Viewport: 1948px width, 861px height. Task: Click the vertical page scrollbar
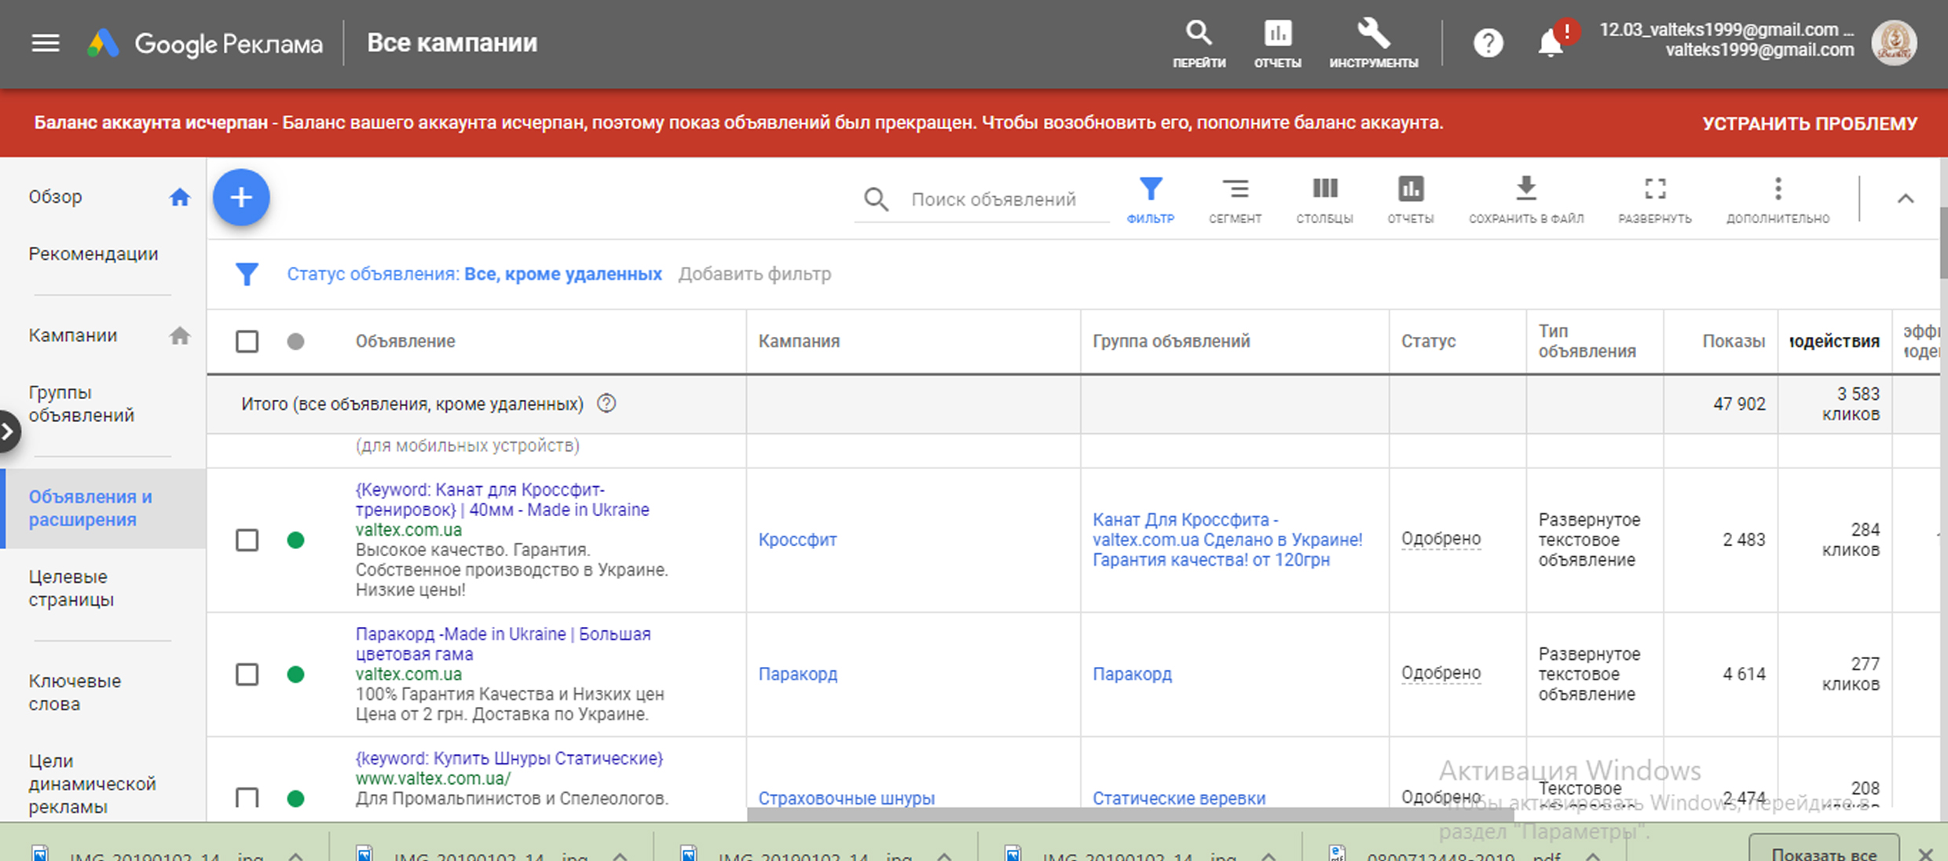[1943, 242]
